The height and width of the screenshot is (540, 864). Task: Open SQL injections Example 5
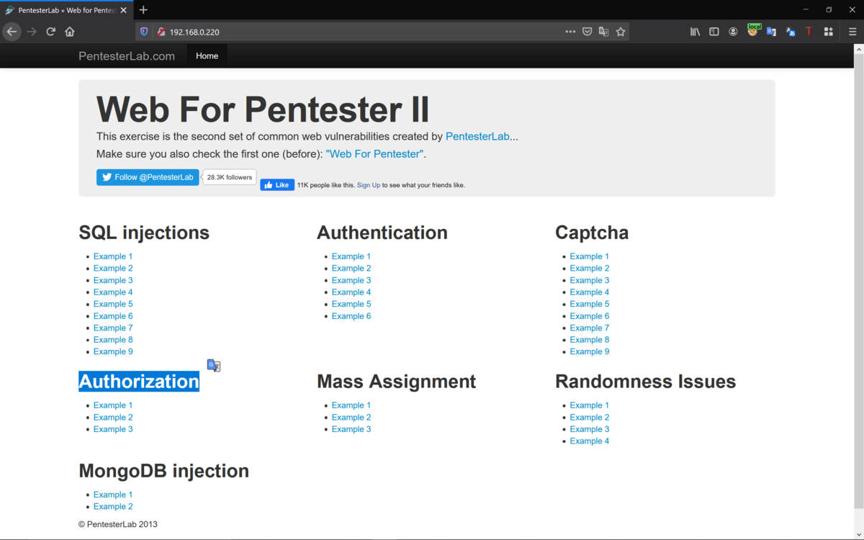click(x=113, y=304)
